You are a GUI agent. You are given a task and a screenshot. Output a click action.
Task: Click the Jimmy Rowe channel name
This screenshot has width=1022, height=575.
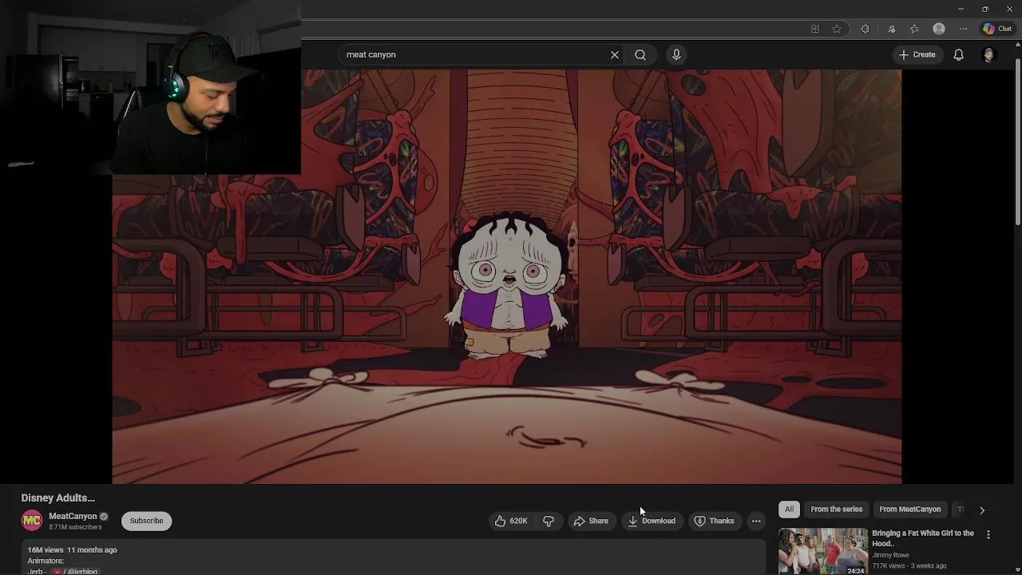(890, 555)
